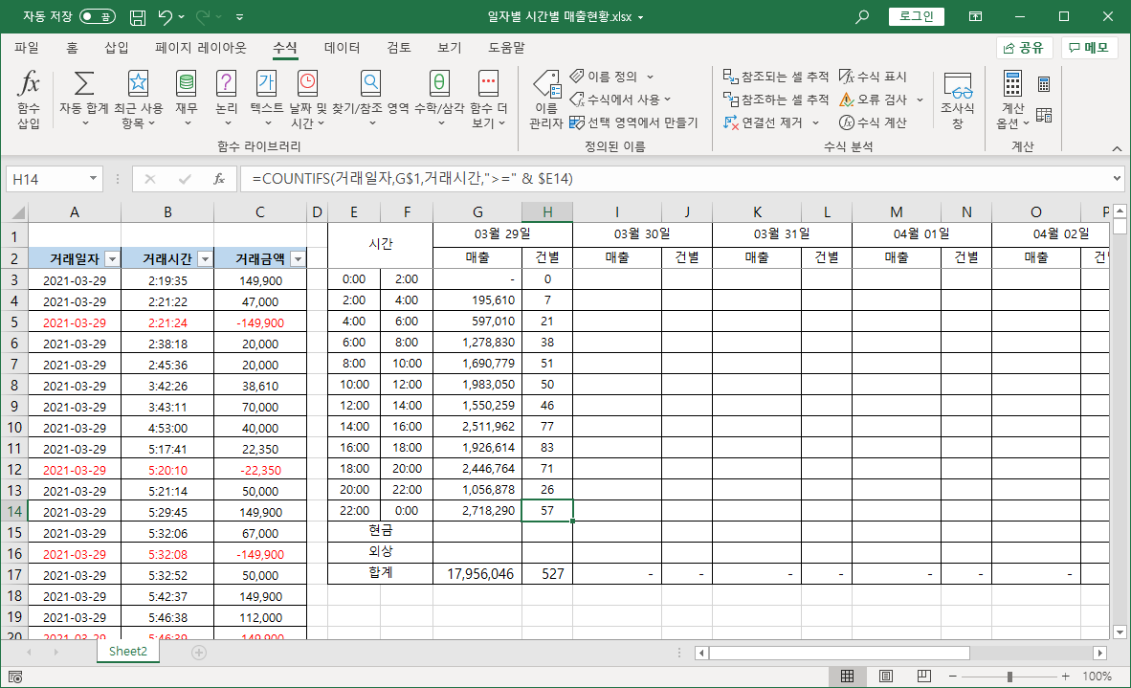Open the Watch Window (조사식 창)
The width and height of the screenshot is (1131, 688).
[957, 100]
